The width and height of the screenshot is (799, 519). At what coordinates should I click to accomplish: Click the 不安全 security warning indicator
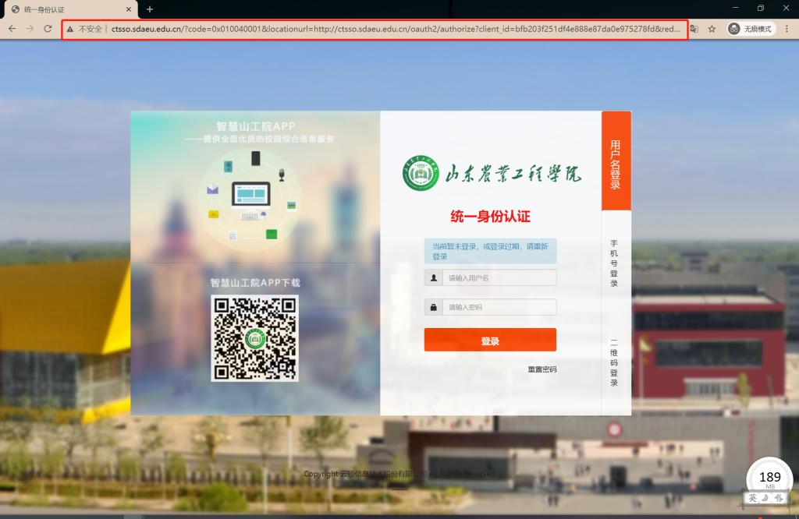coord(86,29)
